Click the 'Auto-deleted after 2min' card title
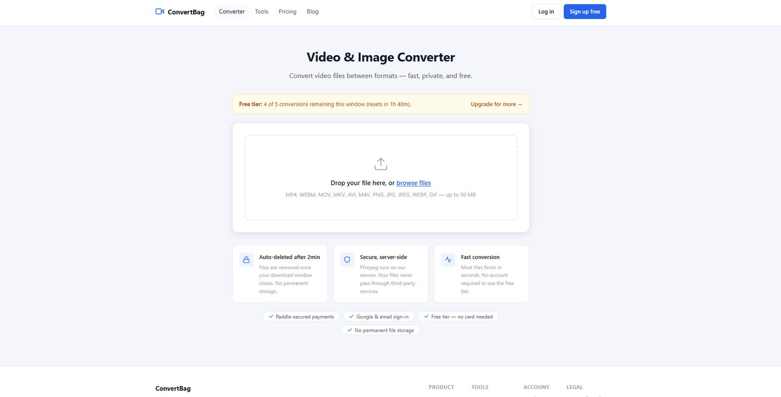 point(289,257)
